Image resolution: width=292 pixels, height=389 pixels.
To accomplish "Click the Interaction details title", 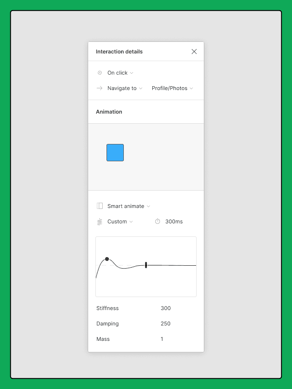I will pyautogui.click(x=119, y=52).
